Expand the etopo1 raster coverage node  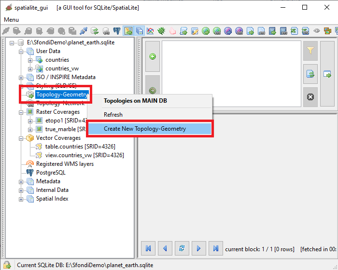point(30,121)
